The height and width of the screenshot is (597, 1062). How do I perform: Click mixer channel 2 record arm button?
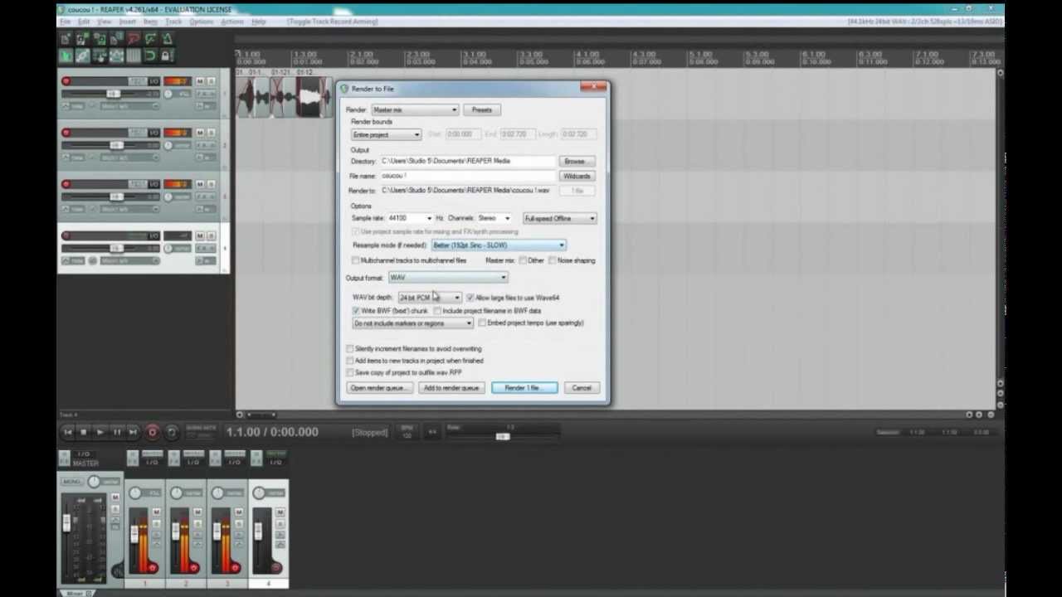point(194,568)
